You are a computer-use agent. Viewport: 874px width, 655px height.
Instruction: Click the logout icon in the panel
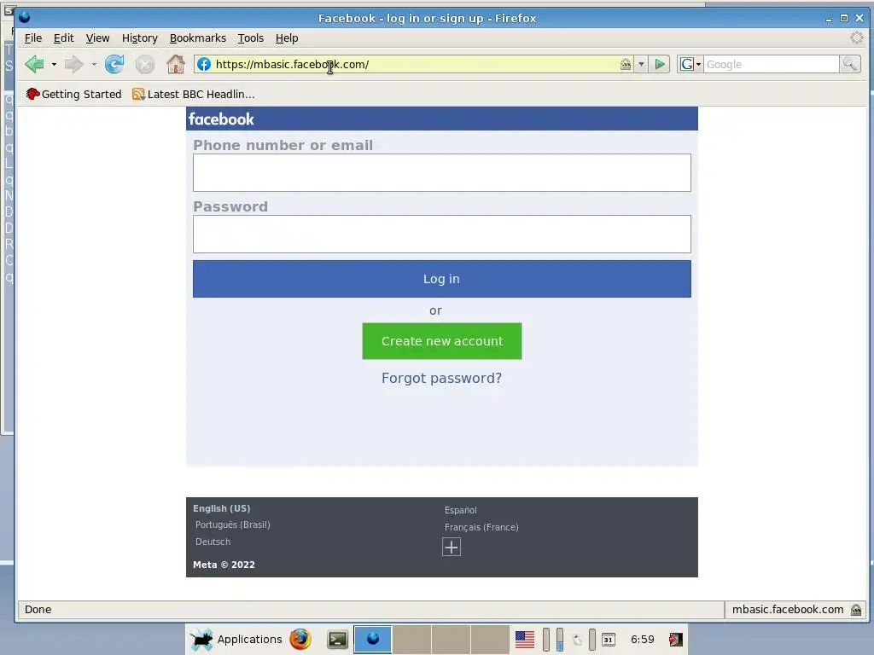(676, 640)
